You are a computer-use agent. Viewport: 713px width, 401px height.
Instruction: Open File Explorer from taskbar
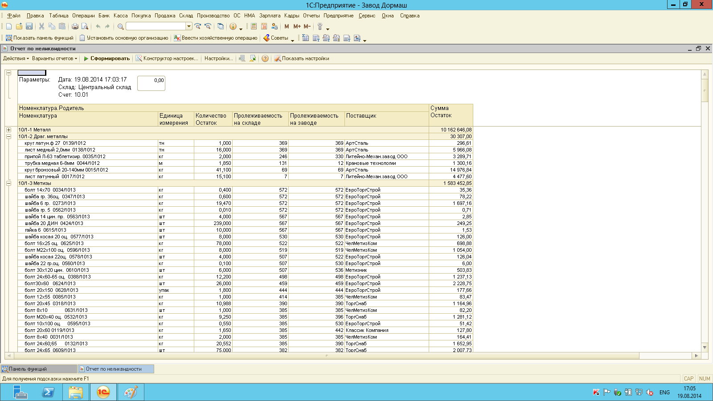[x=75, y=392]
